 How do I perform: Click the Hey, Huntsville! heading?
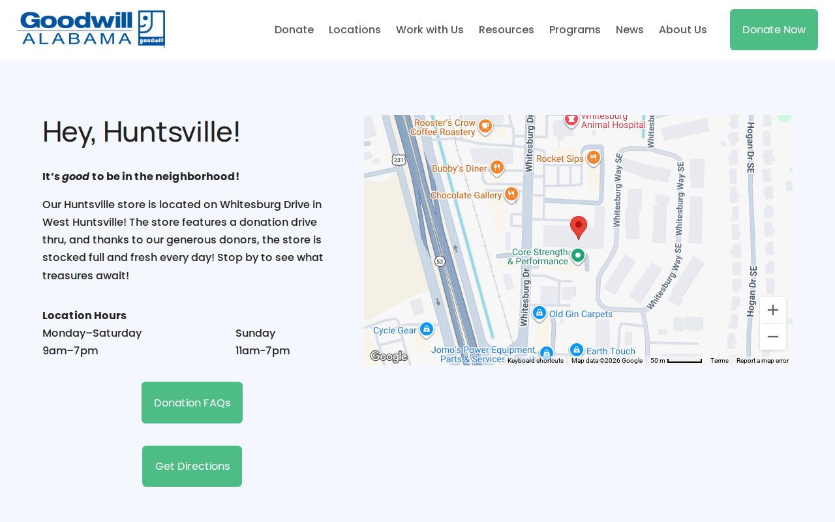pyautogui.click(x=142, y=132)
